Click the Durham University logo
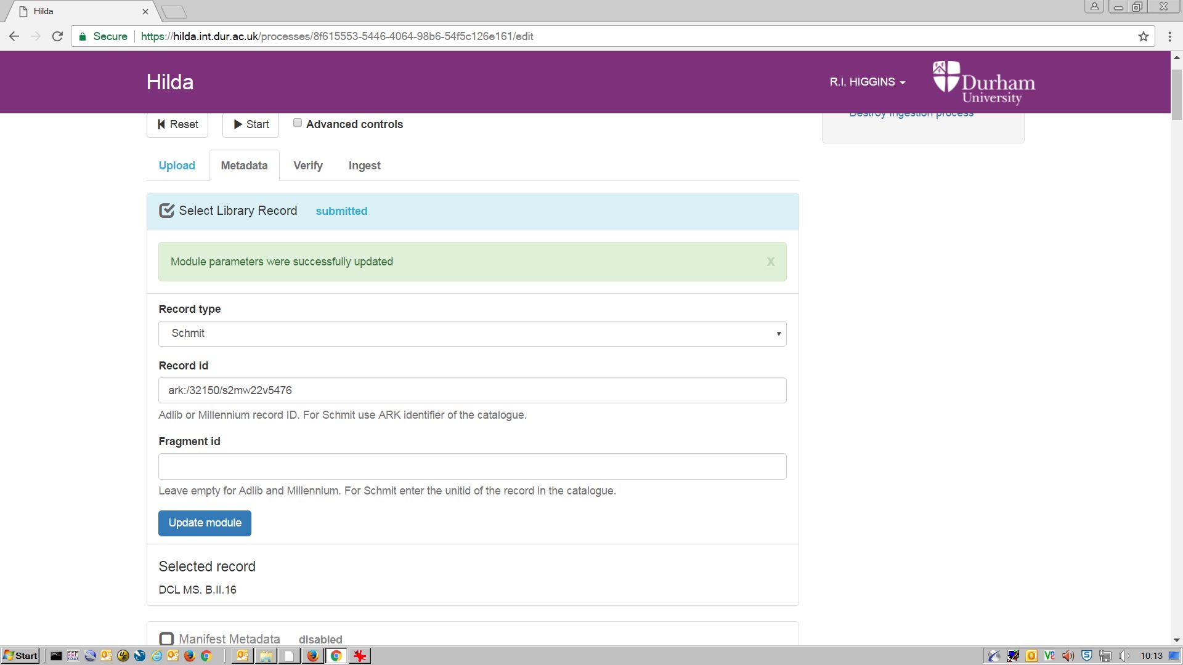This screenshot has height=665, width=1183. point(983,82)
